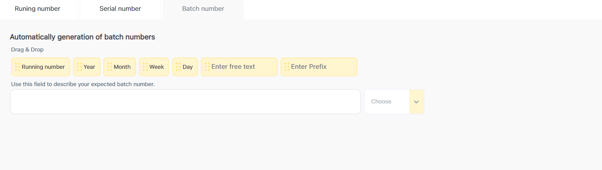Click the dotted grip icon beside Year
The height and width of the screenshot is (170, 602).
[79, 67]
